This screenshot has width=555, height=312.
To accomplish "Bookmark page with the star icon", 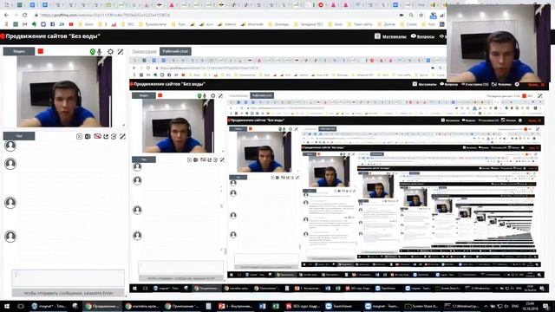I will point(421,16).
